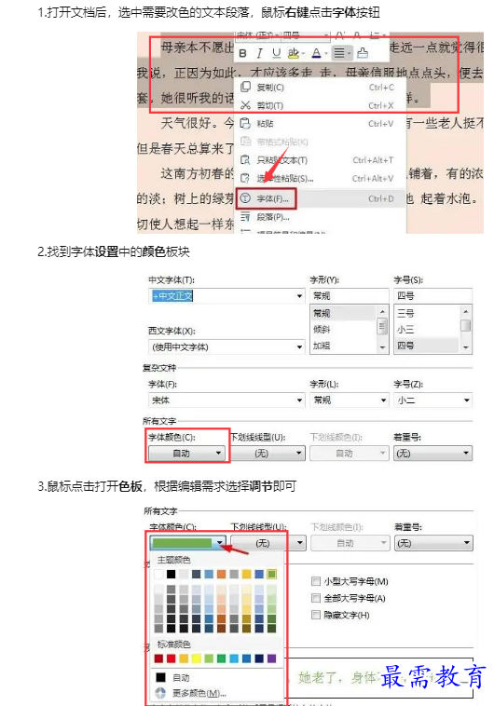Toggle Italic in the floating mini toolbar
Screen dimensions: 494x706
259,54
